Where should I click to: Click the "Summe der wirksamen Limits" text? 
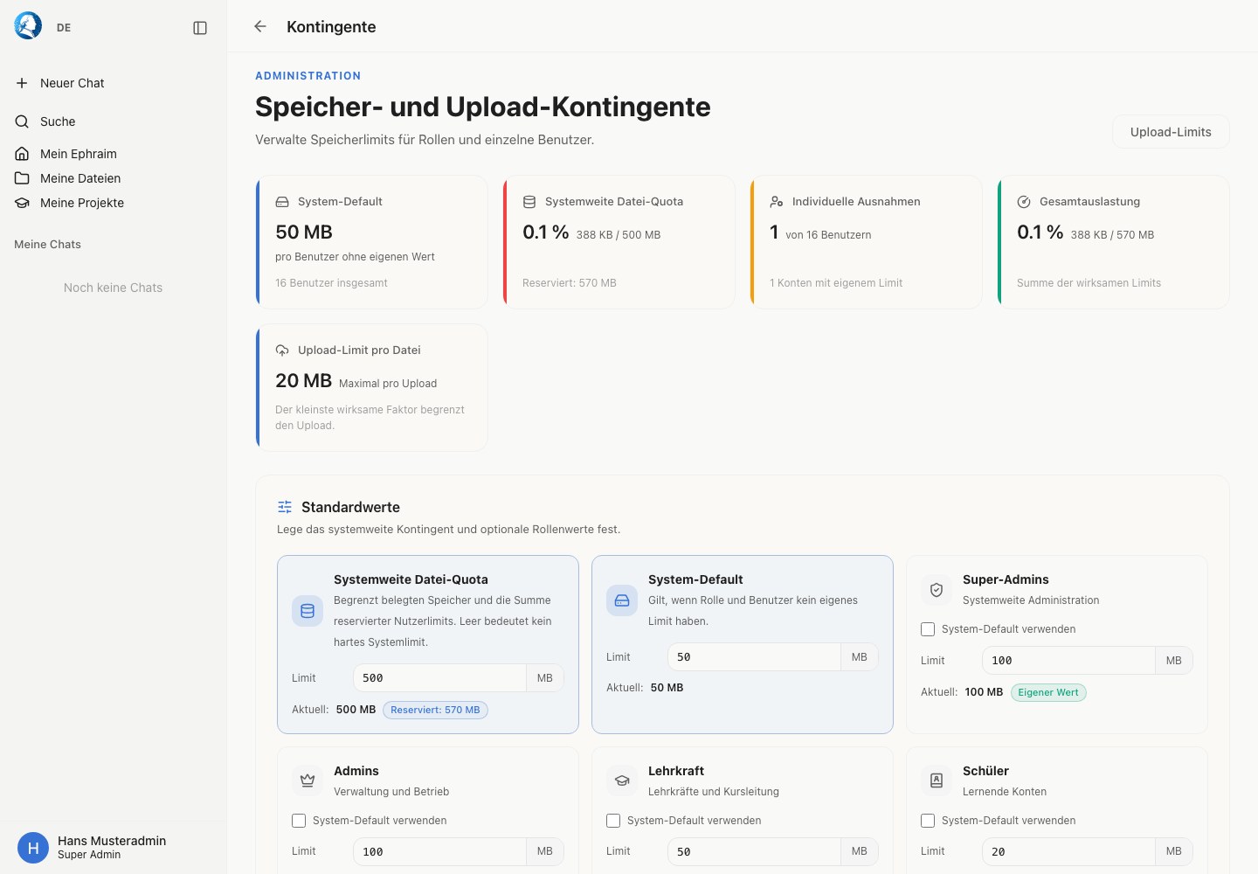(1089, 283)
